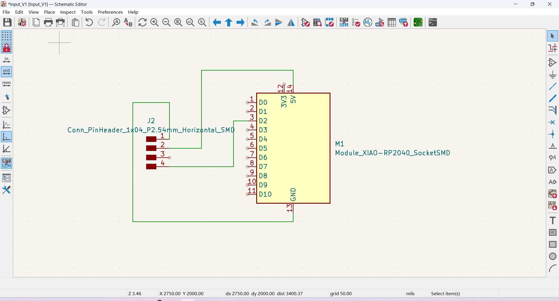This screenshot has height=301, width=559.
Task: Save the schematic with the floppy disk icon
Action: (x=7, y=22)
